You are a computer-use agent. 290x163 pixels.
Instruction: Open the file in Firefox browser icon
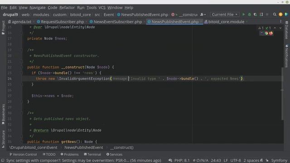pos(271,33)
